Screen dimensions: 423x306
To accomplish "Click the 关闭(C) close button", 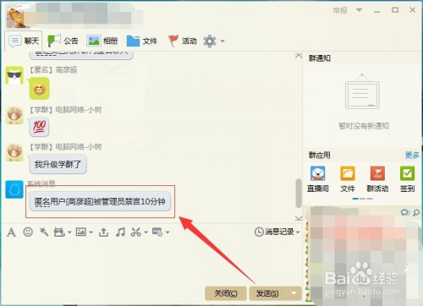I will (226, 293).
